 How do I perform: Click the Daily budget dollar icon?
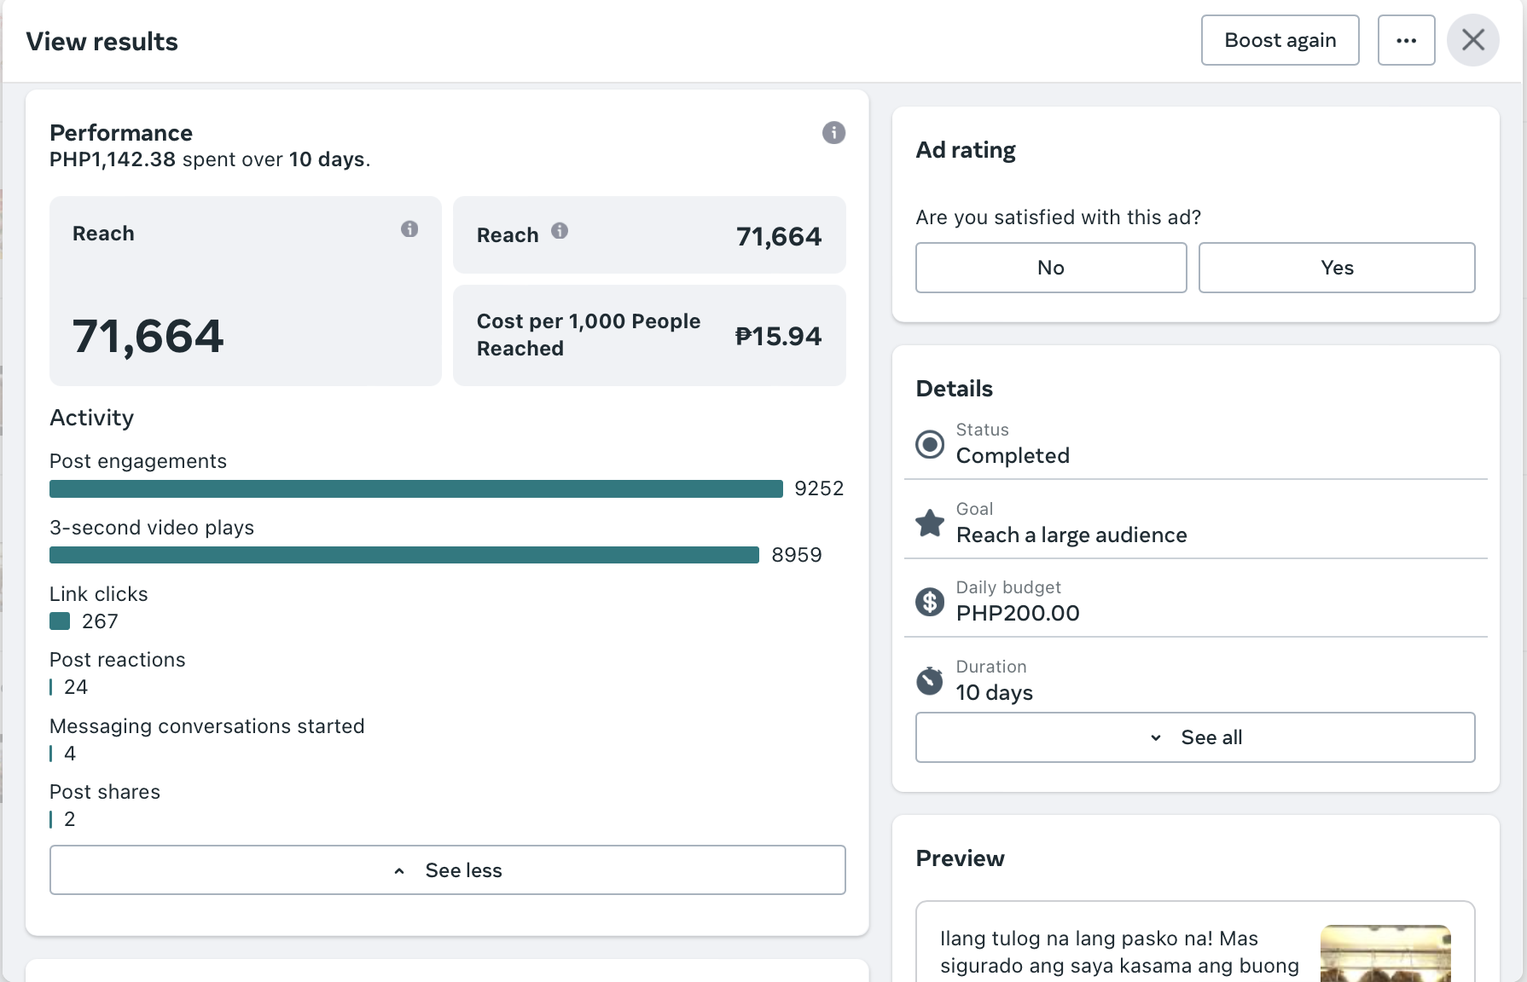coord(930,602)
